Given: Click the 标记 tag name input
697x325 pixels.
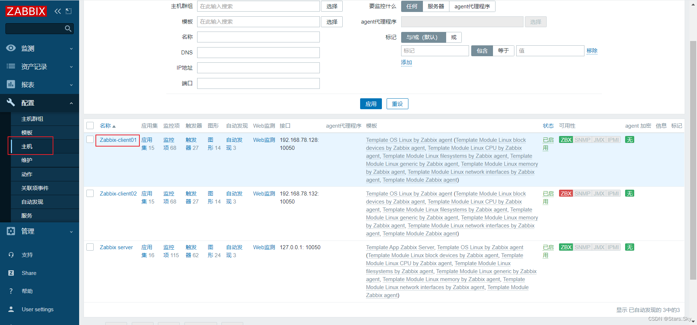Looking at the screenshot, I should [x=435, y=51].
